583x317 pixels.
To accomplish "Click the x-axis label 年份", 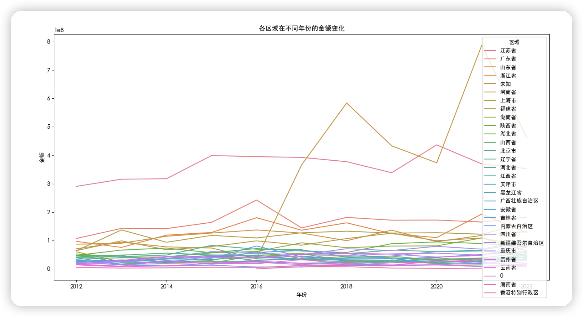I will 301,294.
